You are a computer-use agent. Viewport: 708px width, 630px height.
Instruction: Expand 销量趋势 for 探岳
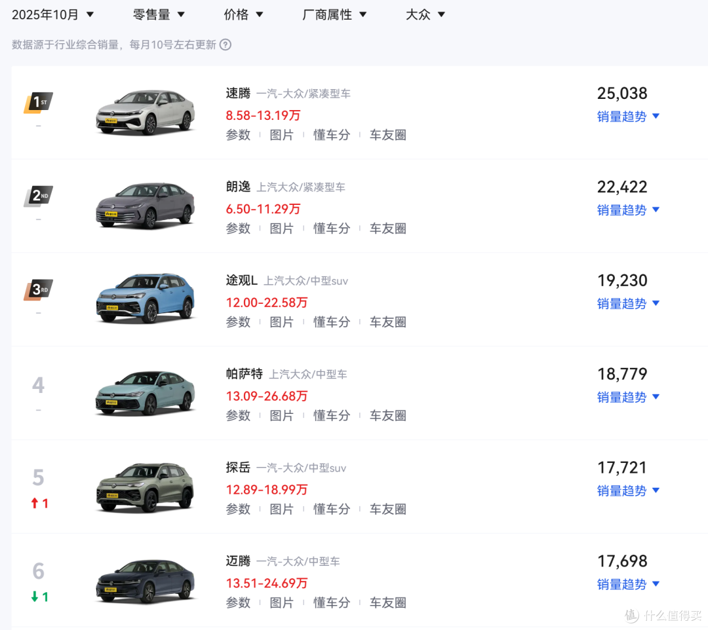[x=628, y=491]
